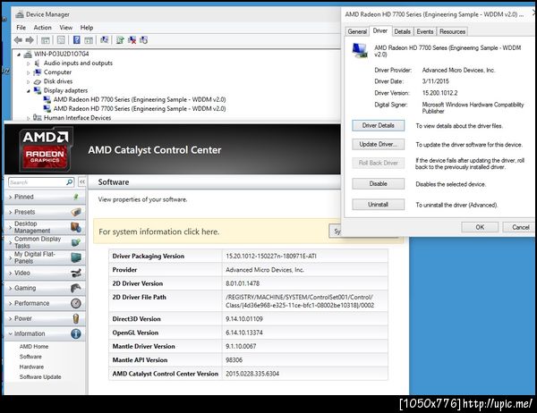Click the Uninstall button in properties
Viewport: 537px width, 413px height.
[x=378, y=205]
